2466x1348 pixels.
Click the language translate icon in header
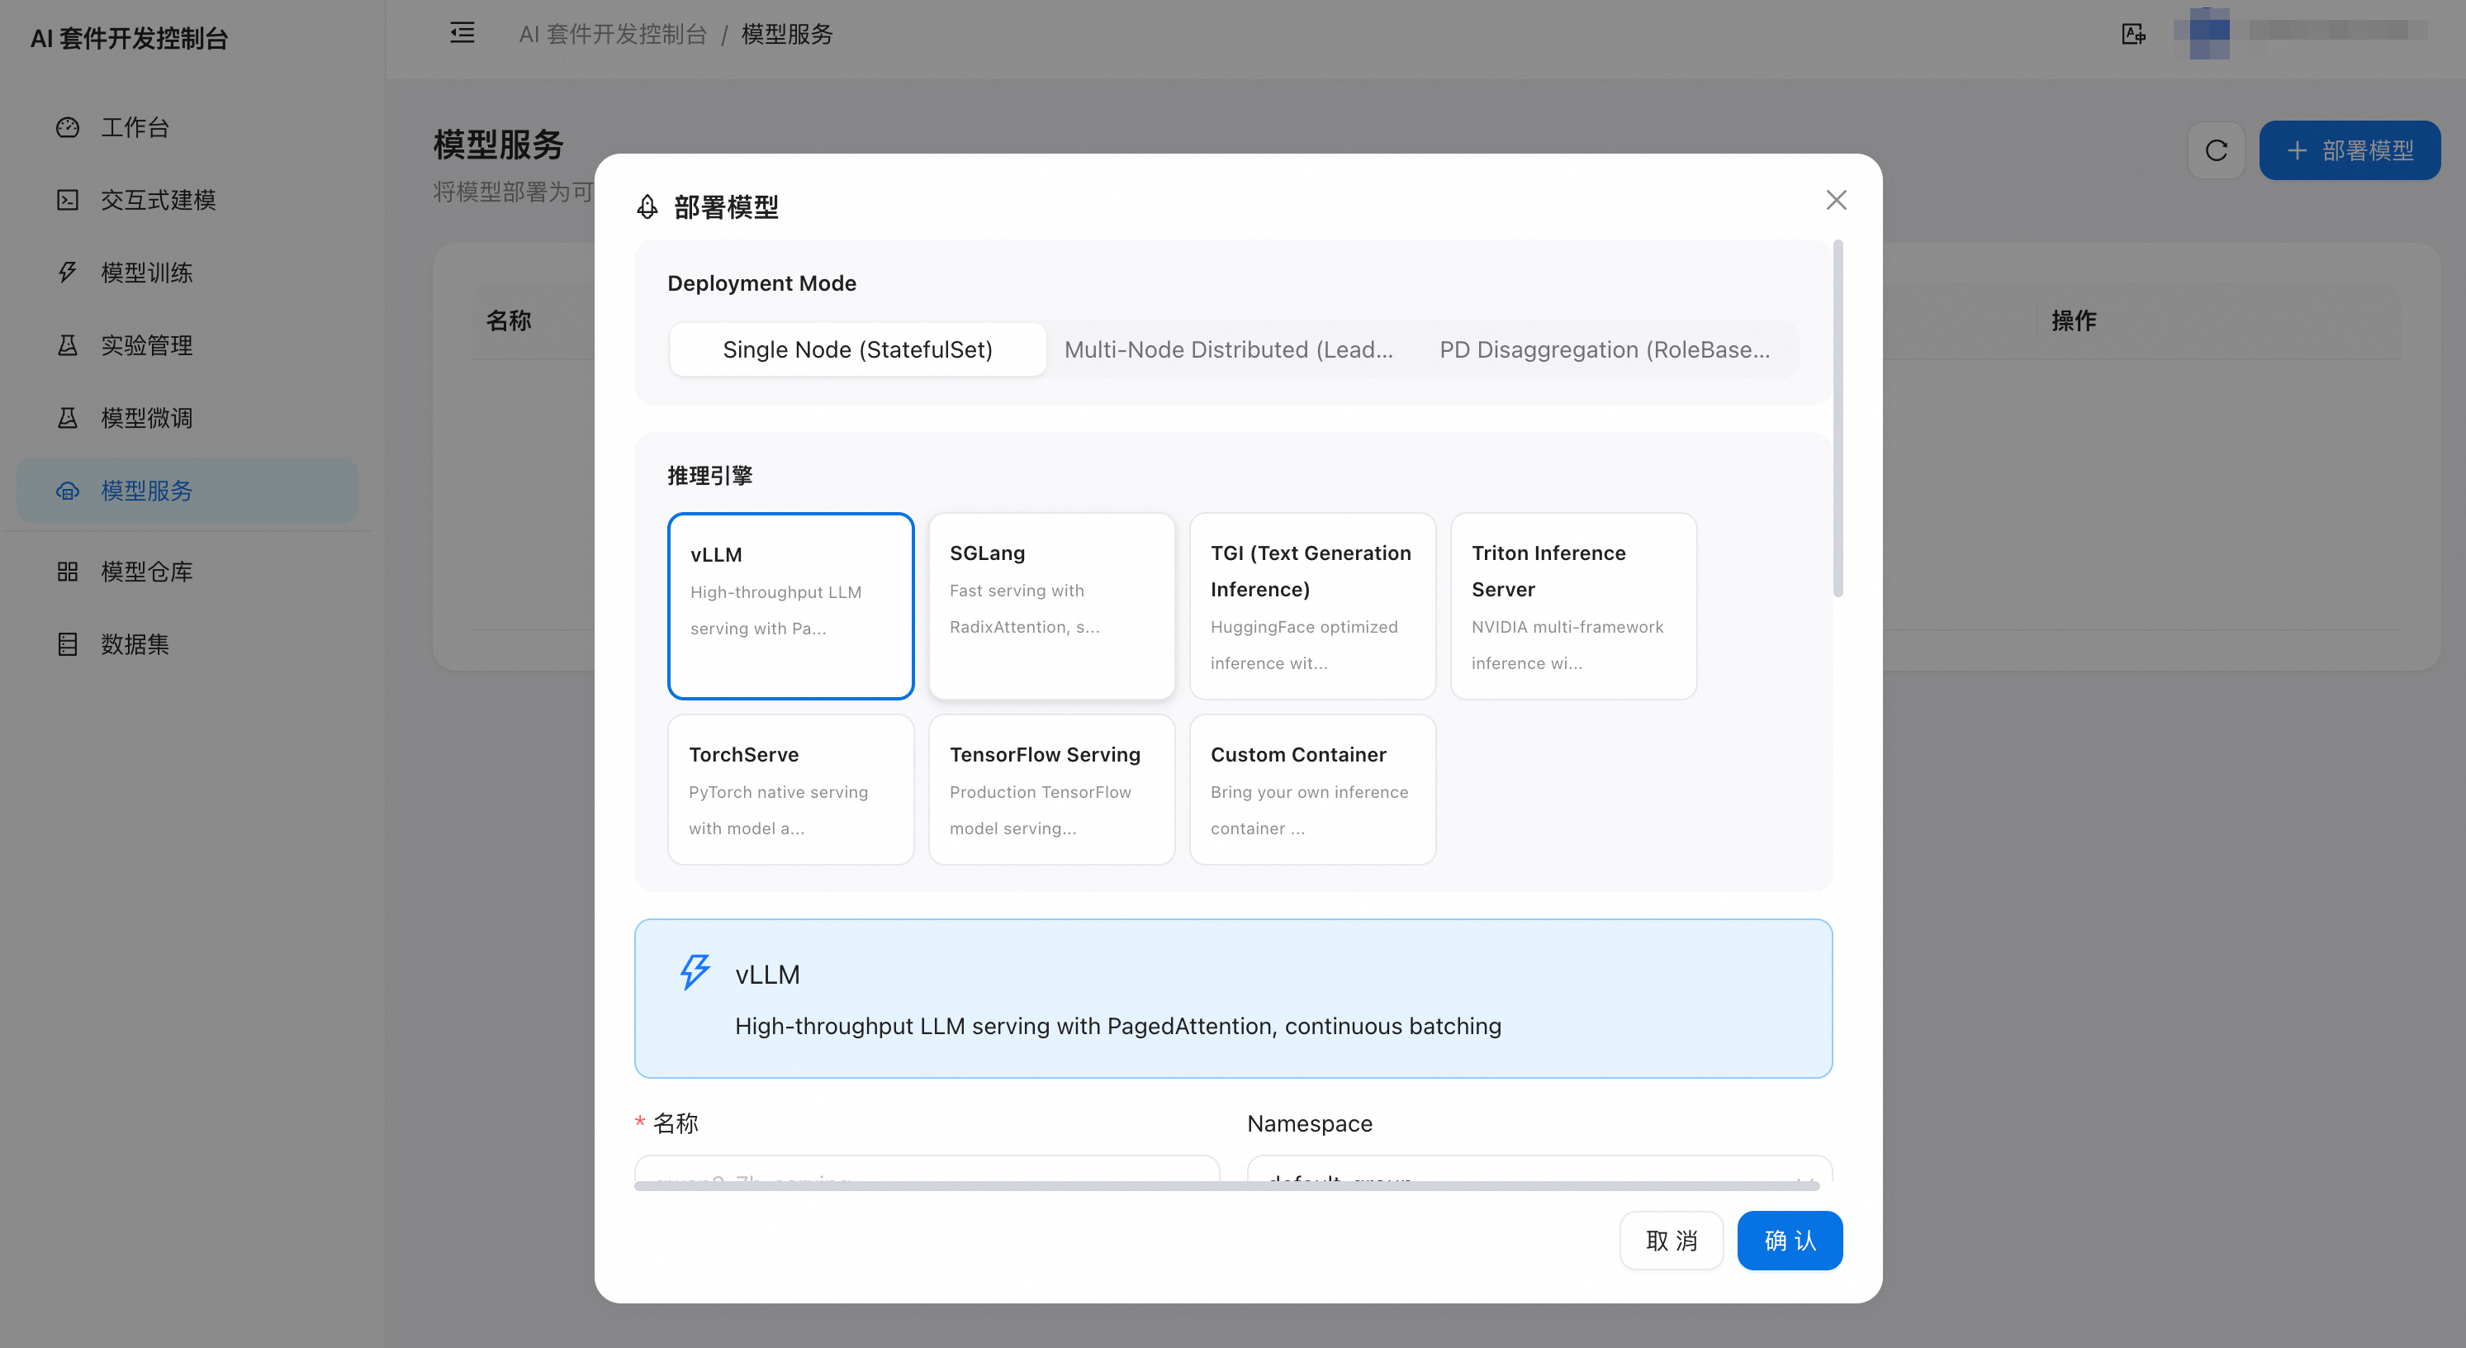click(x=2133, y=35)
